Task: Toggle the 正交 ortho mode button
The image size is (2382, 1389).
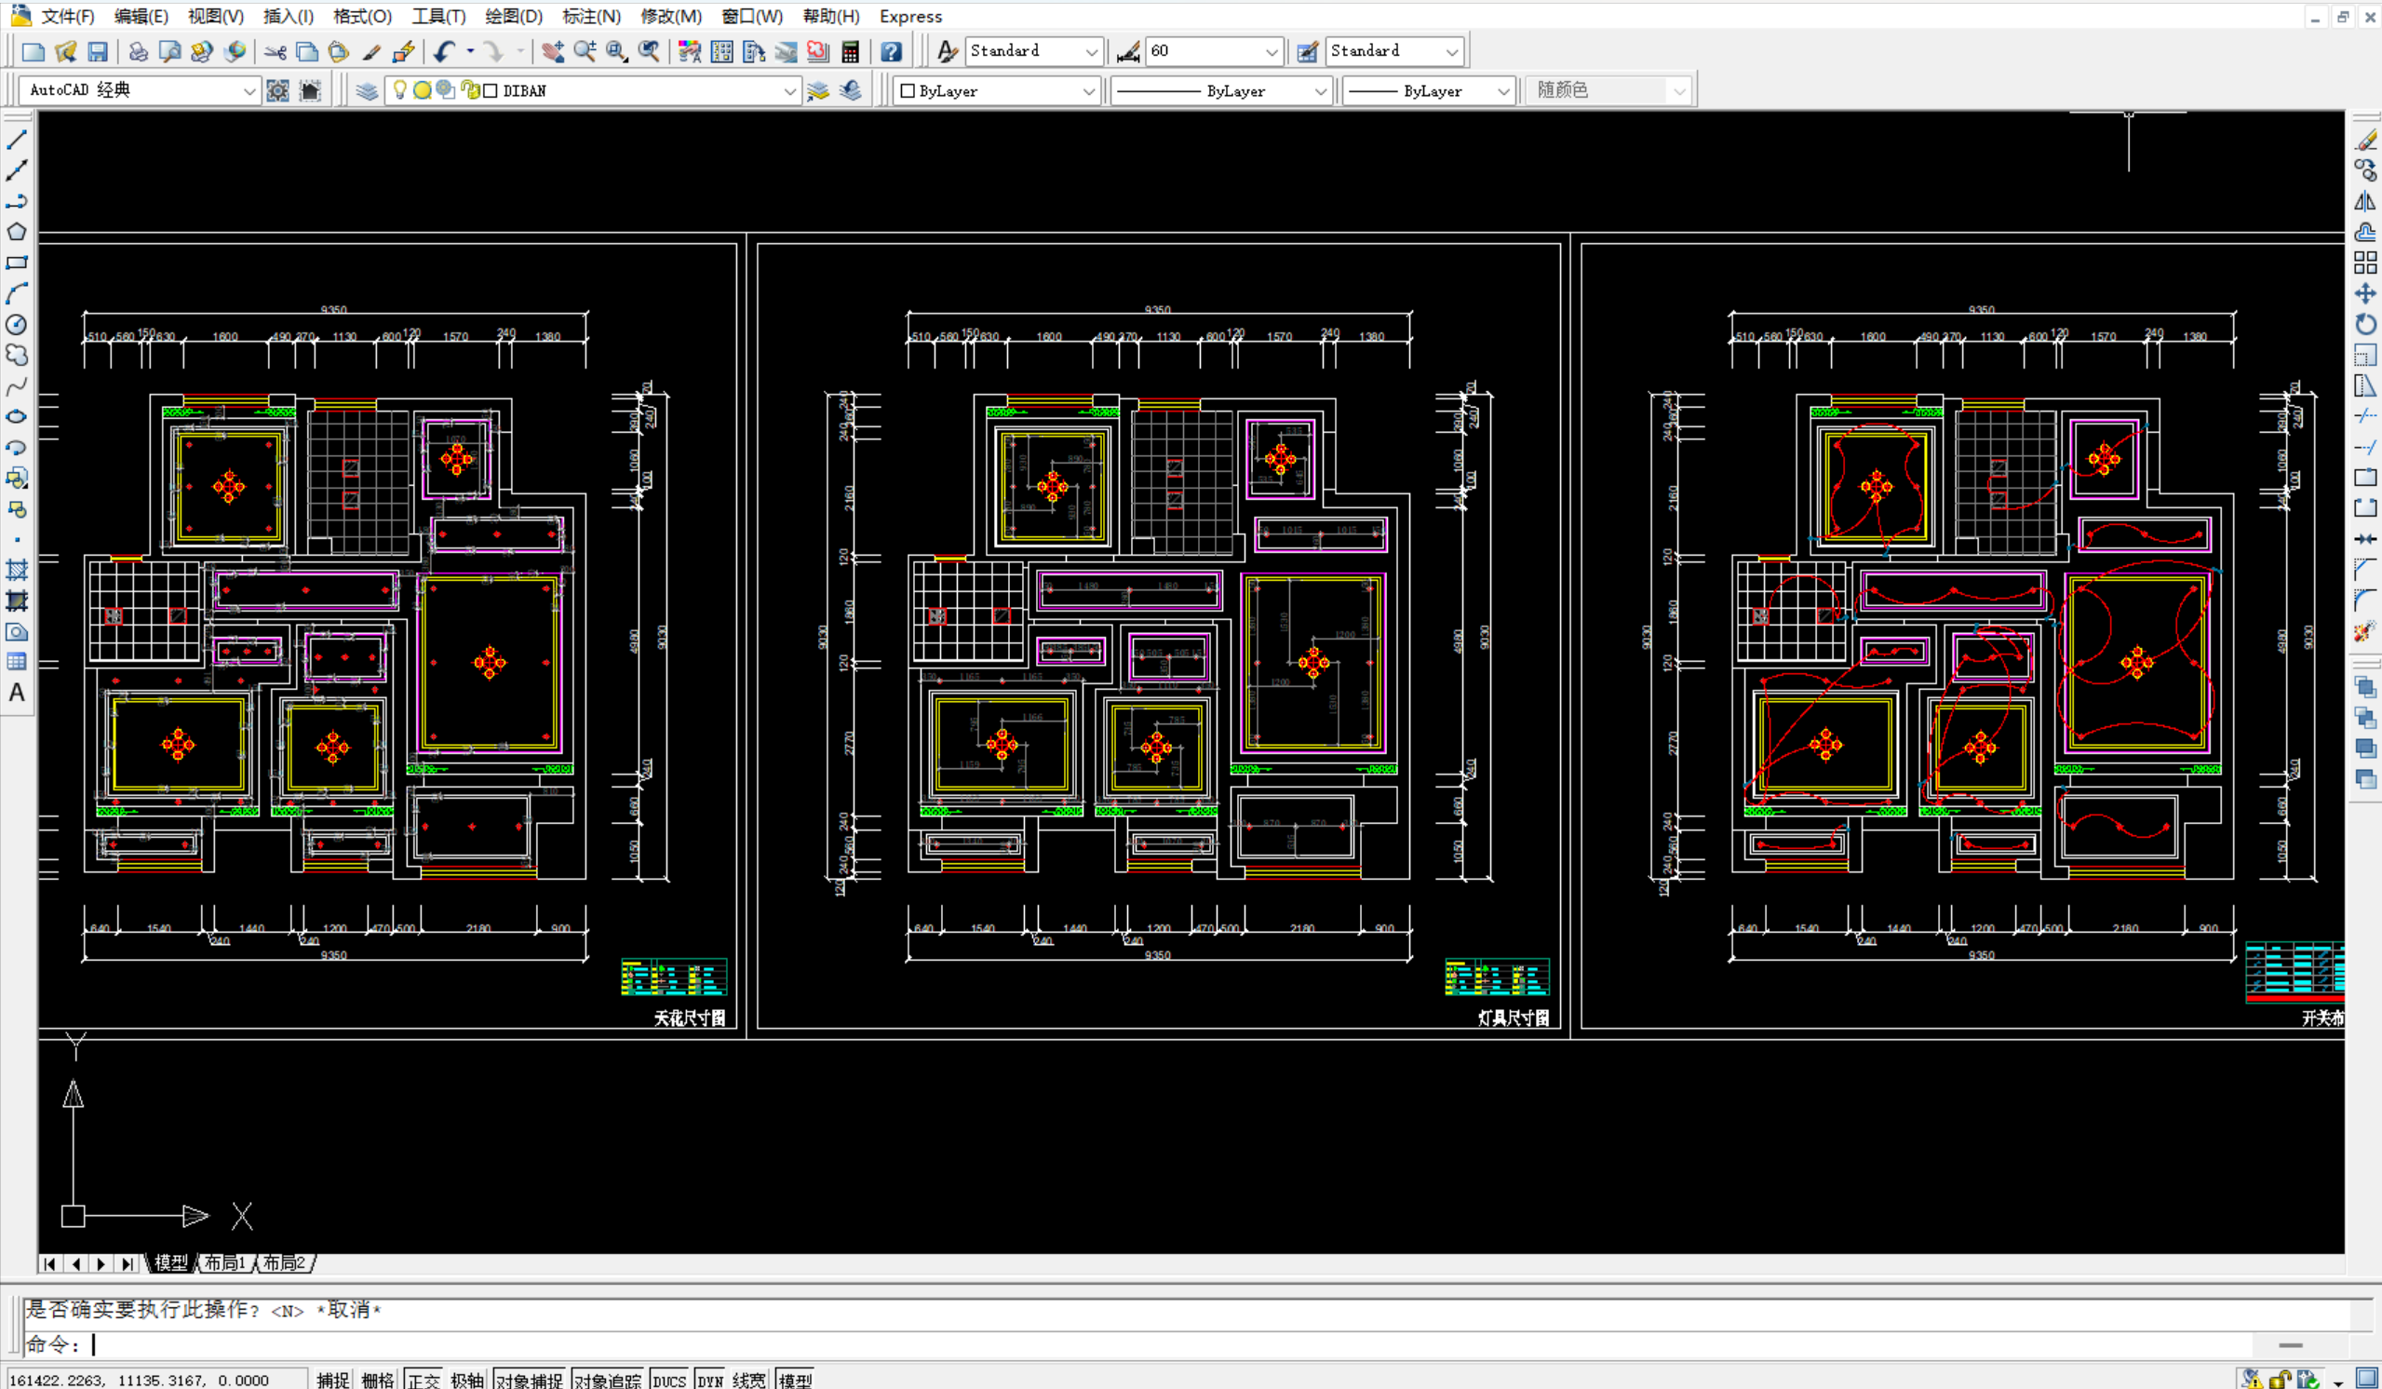Action: click(x=424, y=1380)
